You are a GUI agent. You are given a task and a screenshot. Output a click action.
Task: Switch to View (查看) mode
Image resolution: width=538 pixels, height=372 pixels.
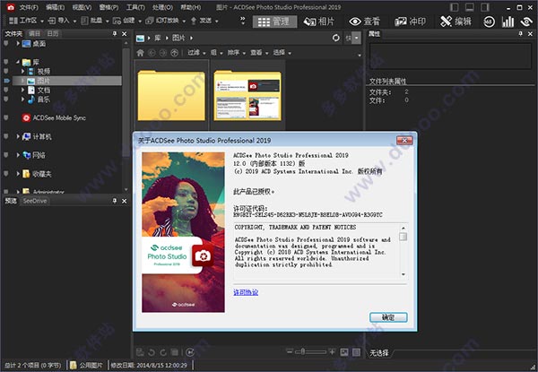364,22
